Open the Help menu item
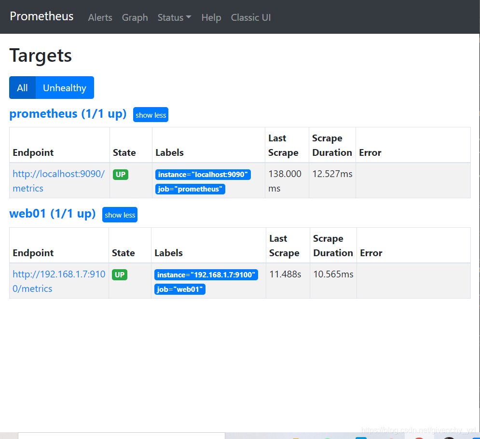This screenshot has width=480, height=439. coord(211,17)
